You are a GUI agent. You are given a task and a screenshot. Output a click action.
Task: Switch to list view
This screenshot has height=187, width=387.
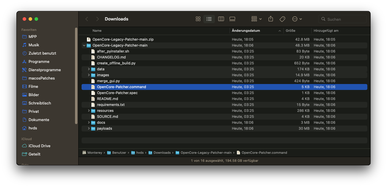[x=209, y=19]
